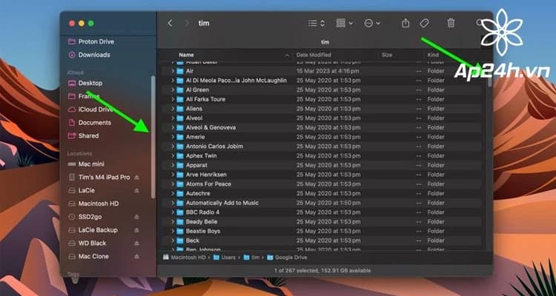This screenshot has height=296, width=556.
Task: Eject Tim's M4 iPad Pro
Action: [137, 177]
